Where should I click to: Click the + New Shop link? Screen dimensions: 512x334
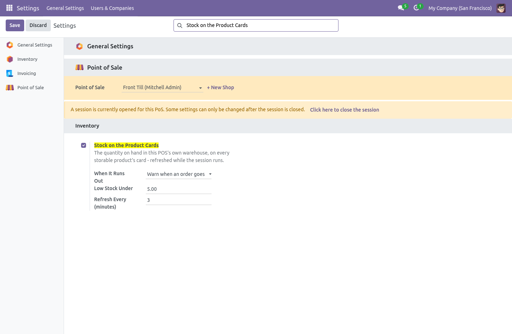(220, 87)
